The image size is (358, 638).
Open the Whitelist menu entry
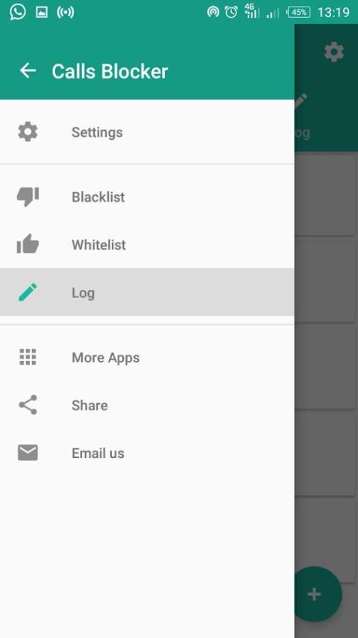pyautogui.click(x=147, y=244)
